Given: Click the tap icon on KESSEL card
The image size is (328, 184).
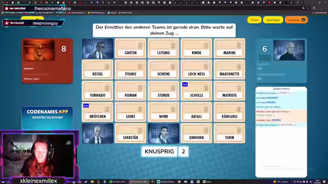Looking at the screenshot, I should [107, 66].
